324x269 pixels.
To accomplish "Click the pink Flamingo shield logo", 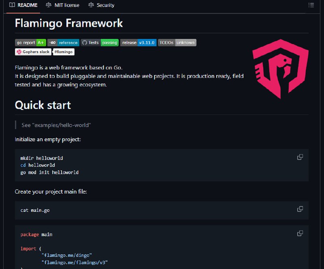I will [281, 69].
